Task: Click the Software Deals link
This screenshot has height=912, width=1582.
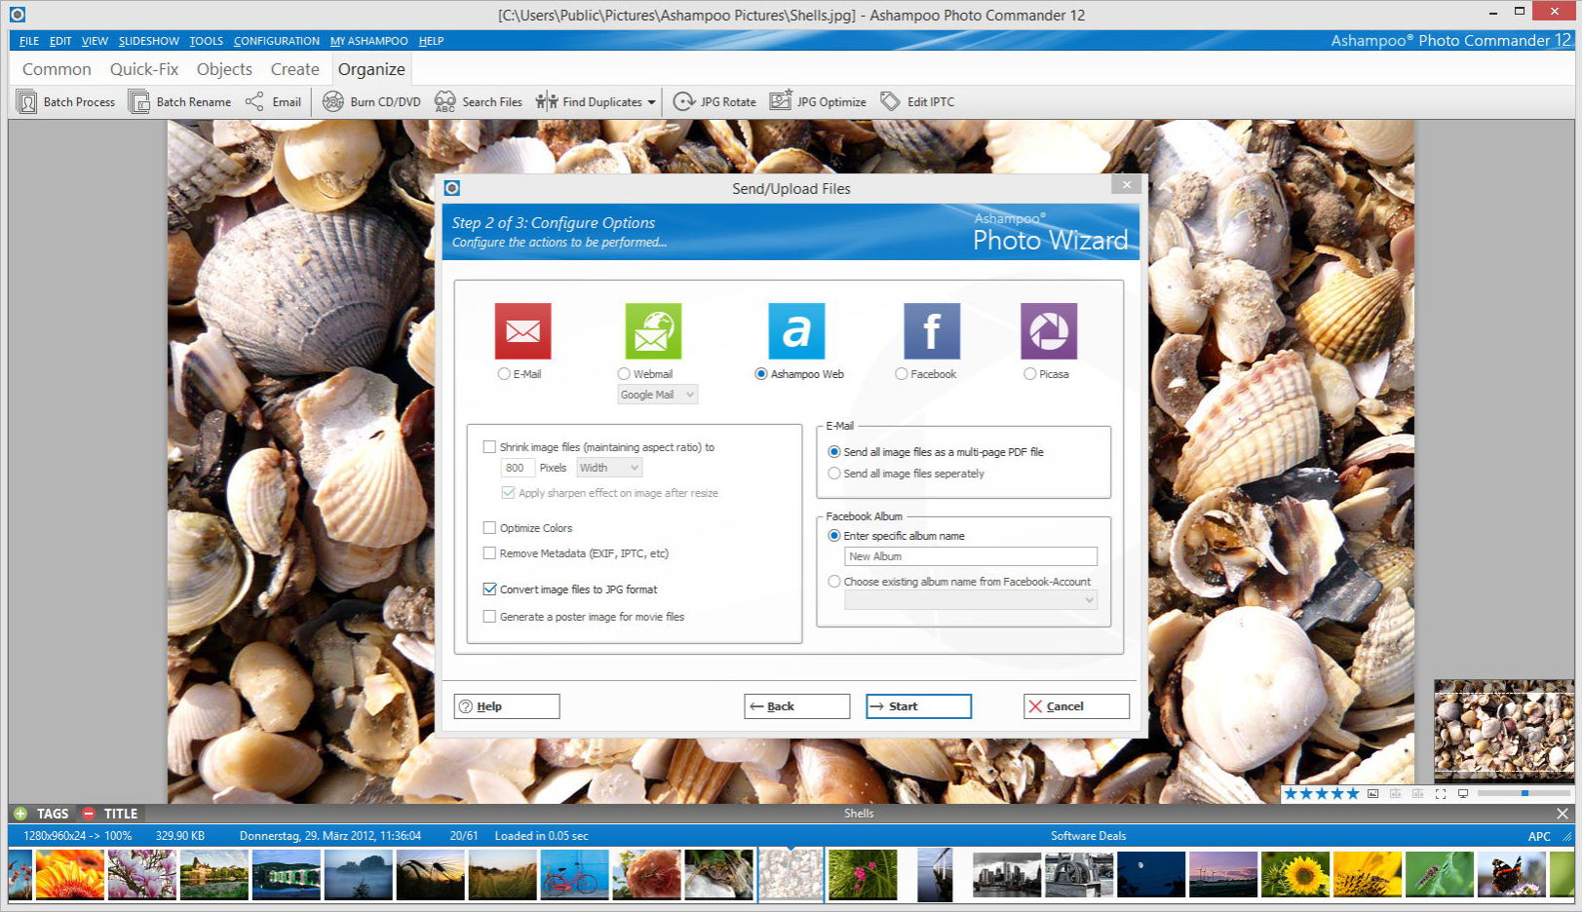Action: pos(1088,836)
